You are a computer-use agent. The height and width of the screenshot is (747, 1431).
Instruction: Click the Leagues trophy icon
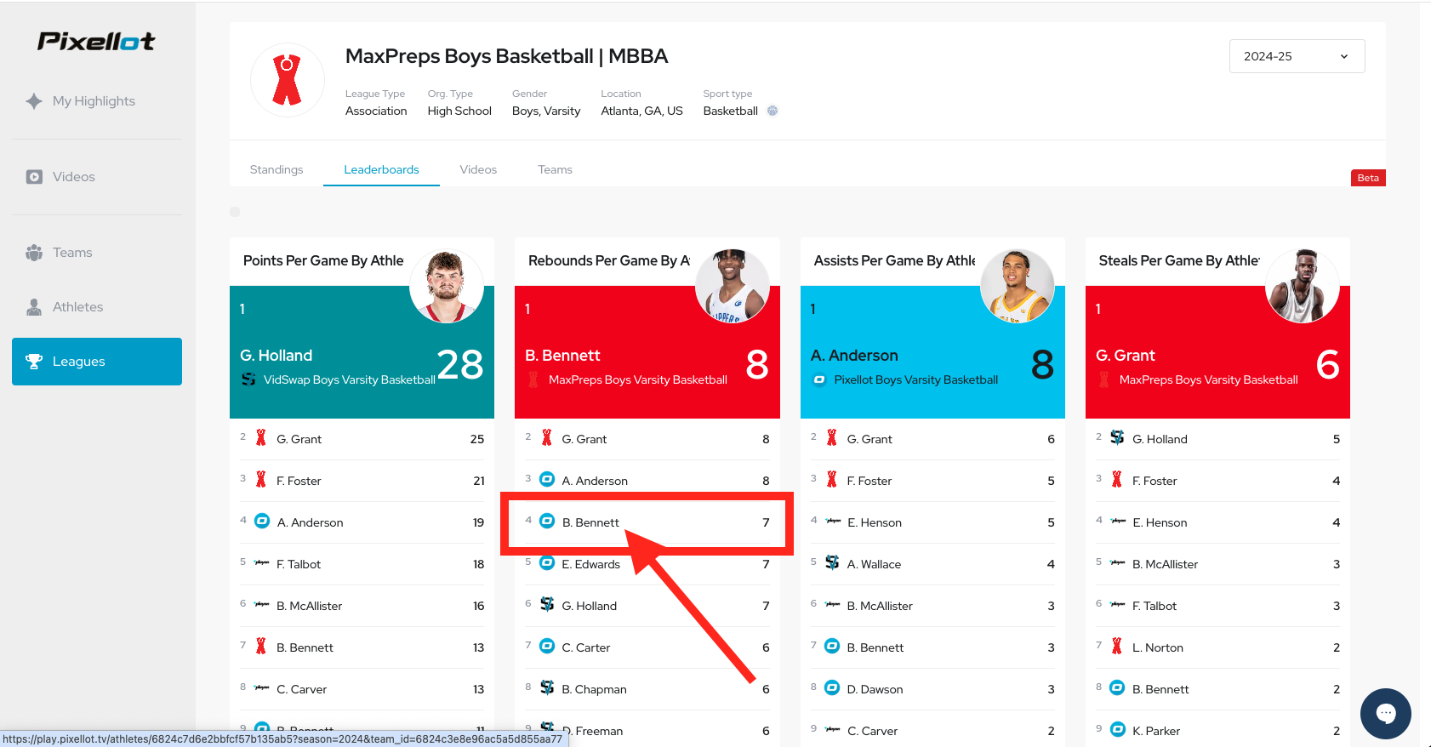(x=34, y=362)
